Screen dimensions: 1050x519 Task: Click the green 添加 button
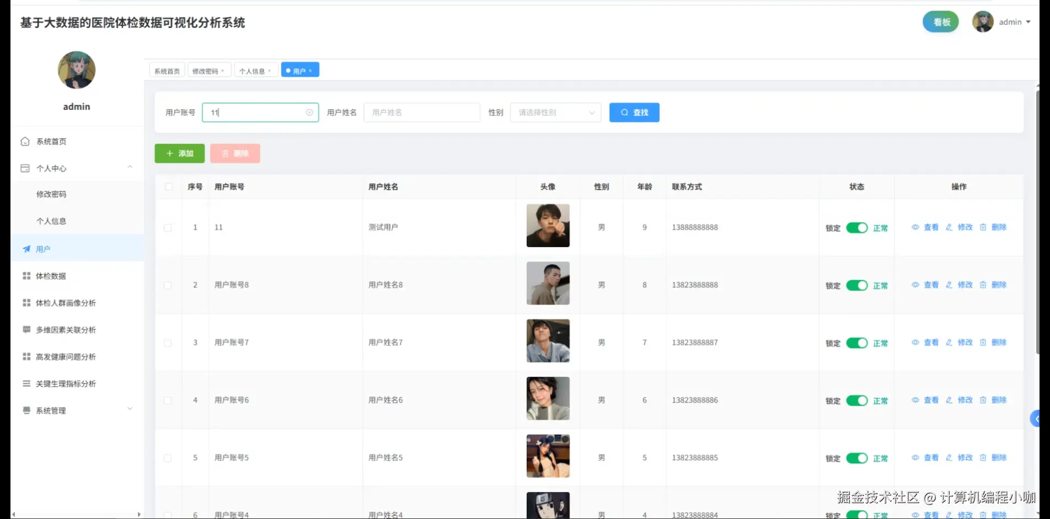coord(179,153)
